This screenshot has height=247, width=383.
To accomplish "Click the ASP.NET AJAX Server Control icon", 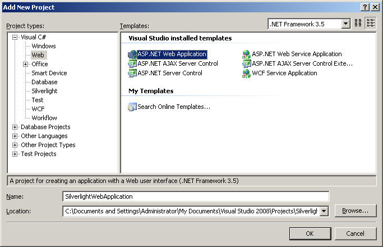I will [x=132, y=64].
